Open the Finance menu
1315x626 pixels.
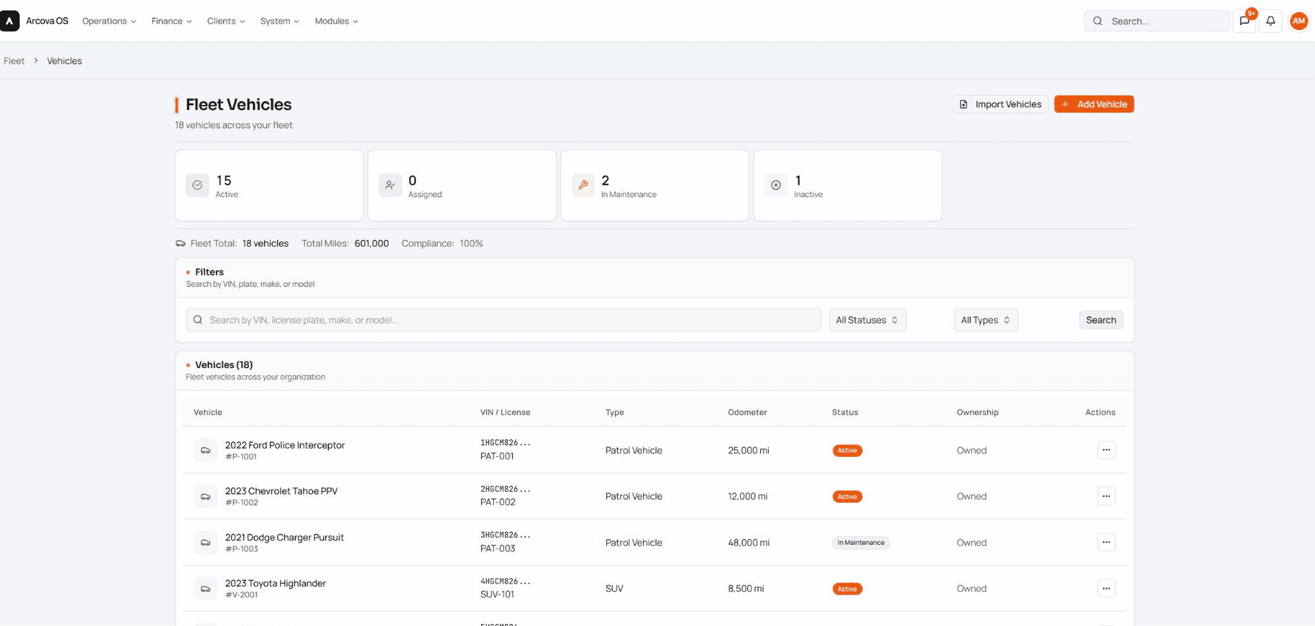pyautogui.click(x=172, y=21)
